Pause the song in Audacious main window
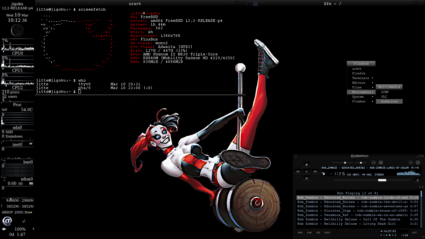This screenshot has height=239, width=425. click(306, 178)
